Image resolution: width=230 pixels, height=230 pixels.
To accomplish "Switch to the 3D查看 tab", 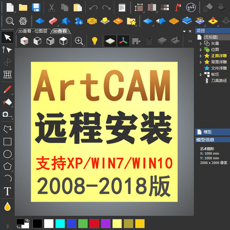I will pos(60,31).
